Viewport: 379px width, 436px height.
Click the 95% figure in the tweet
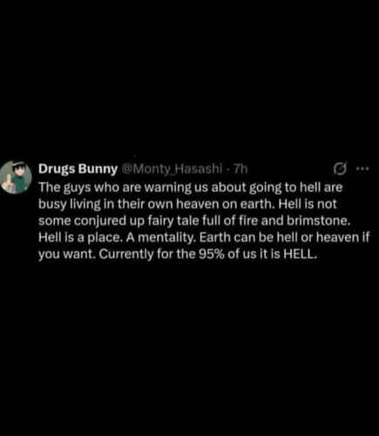[x=212, y=255]
